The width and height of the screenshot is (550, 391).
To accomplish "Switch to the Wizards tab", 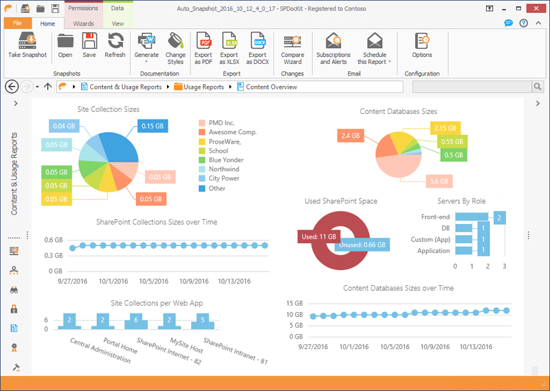I will (83, 23).
